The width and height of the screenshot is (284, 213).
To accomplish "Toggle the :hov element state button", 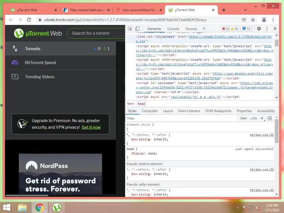I will (243, 118).
